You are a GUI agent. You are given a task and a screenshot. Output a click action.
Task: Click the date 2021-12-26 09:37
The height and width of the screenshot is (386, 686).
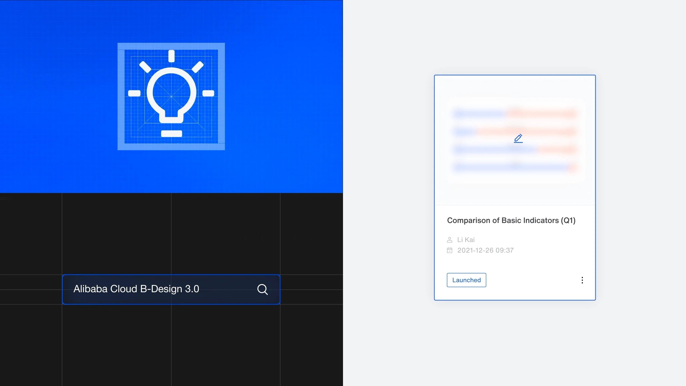pyautogui.click(x=486, y=250)
